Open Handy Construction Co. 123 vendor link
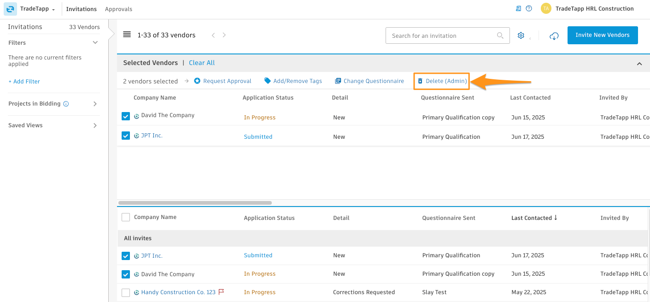The height and width of the screenshot is (302, 650). coord(178,292)
